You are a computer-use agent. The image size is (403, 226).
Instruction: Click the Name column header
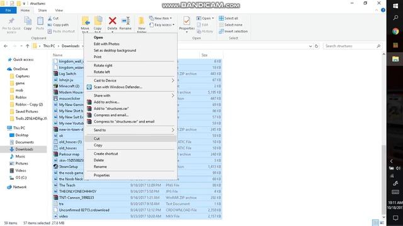coord(57,55)
